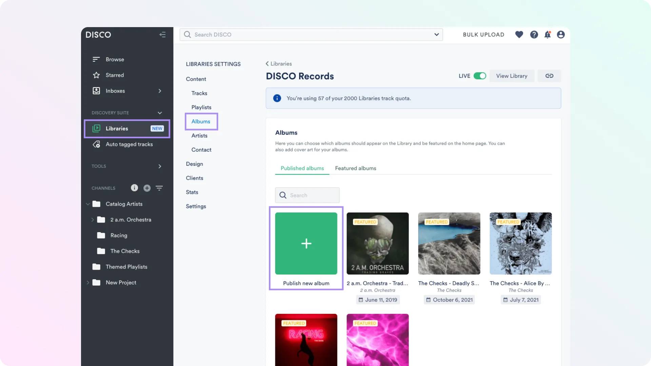651x366 pixels.
Task: Click Publish new album
Action: pos(306,243)
